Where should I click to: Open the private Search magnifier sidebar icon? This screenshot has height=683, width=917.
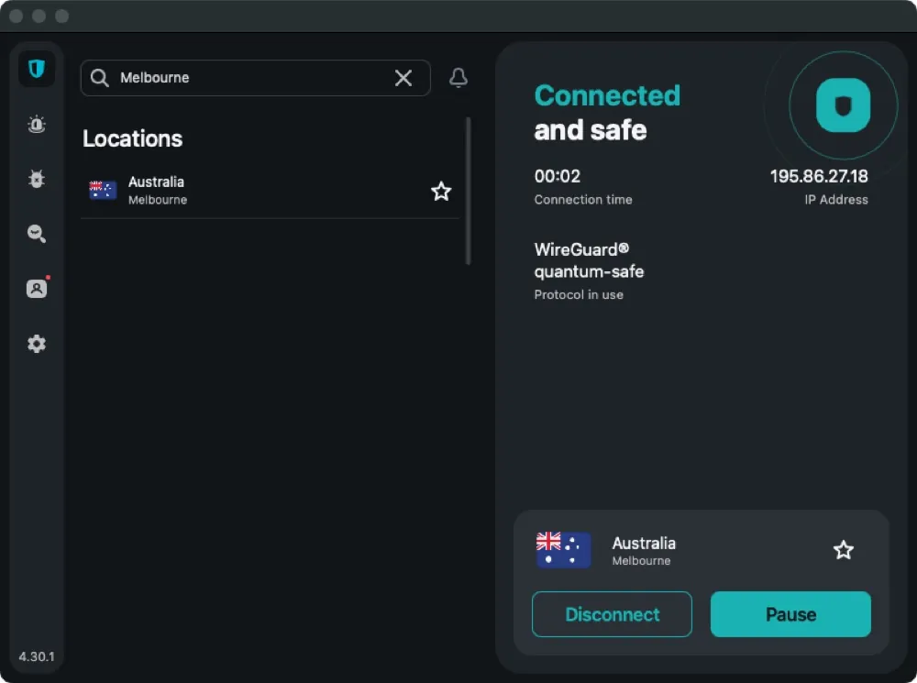[x=37, y=233]
